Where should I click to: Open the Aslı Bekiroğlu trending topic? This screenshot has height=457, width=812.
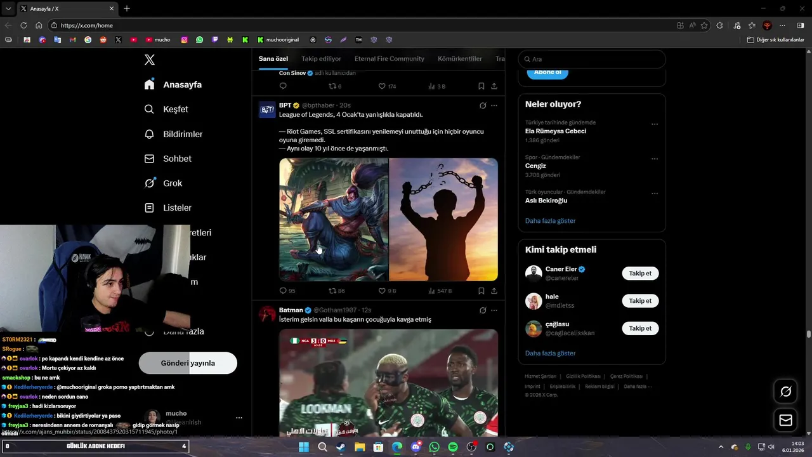pyautogui.click(x=546, y=201)
